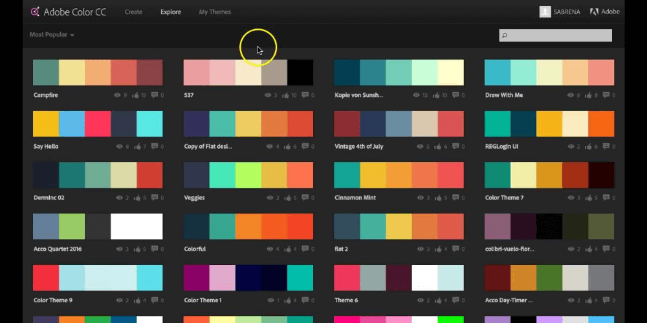Like the 537 theme with thumbs-up icon
This screenshot has height=323, width=647.
(285, 95)
